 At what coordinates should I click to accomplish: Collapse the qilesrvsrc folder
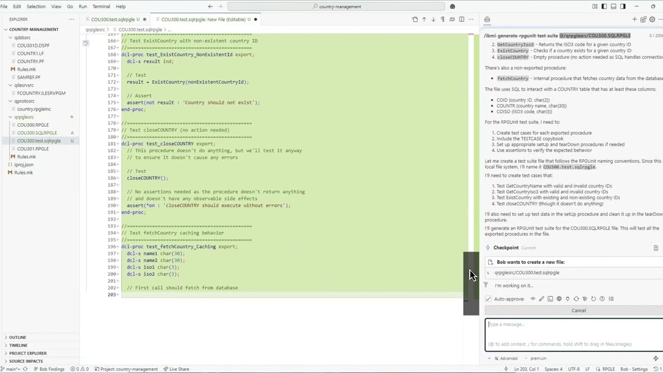[24, 85]
